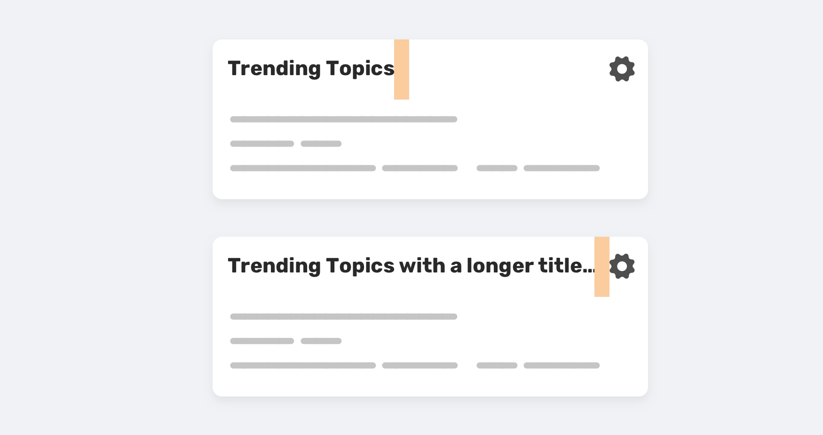Click the third bar in the first card's bottom row
The image size is (823, 435).
point(497,168)
